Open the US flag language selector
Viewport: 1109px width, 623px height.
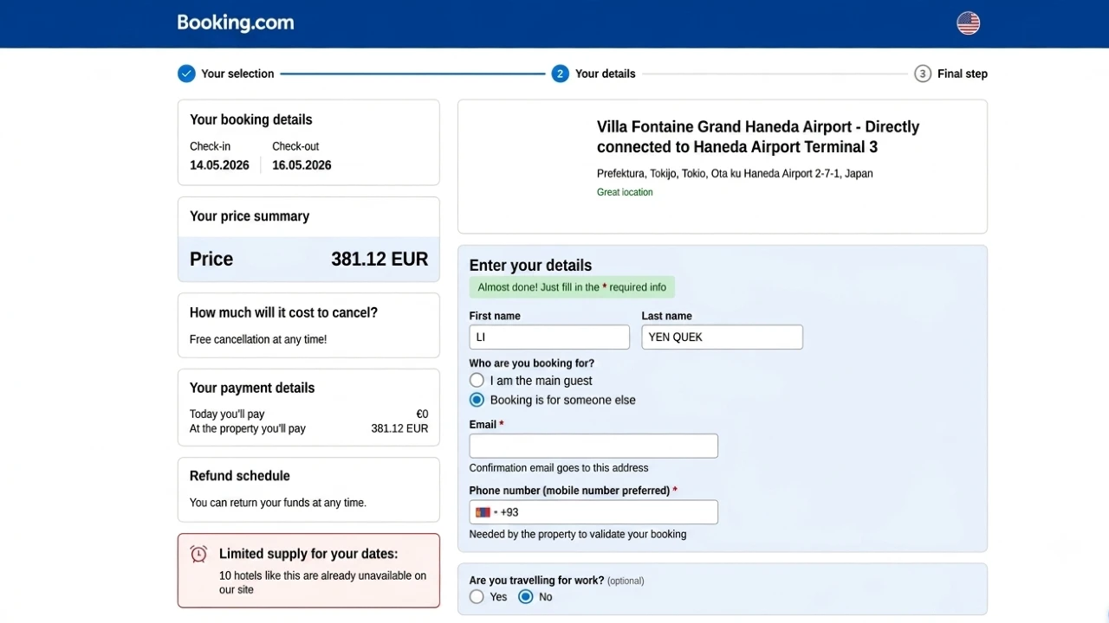click(x=968, y=23)
